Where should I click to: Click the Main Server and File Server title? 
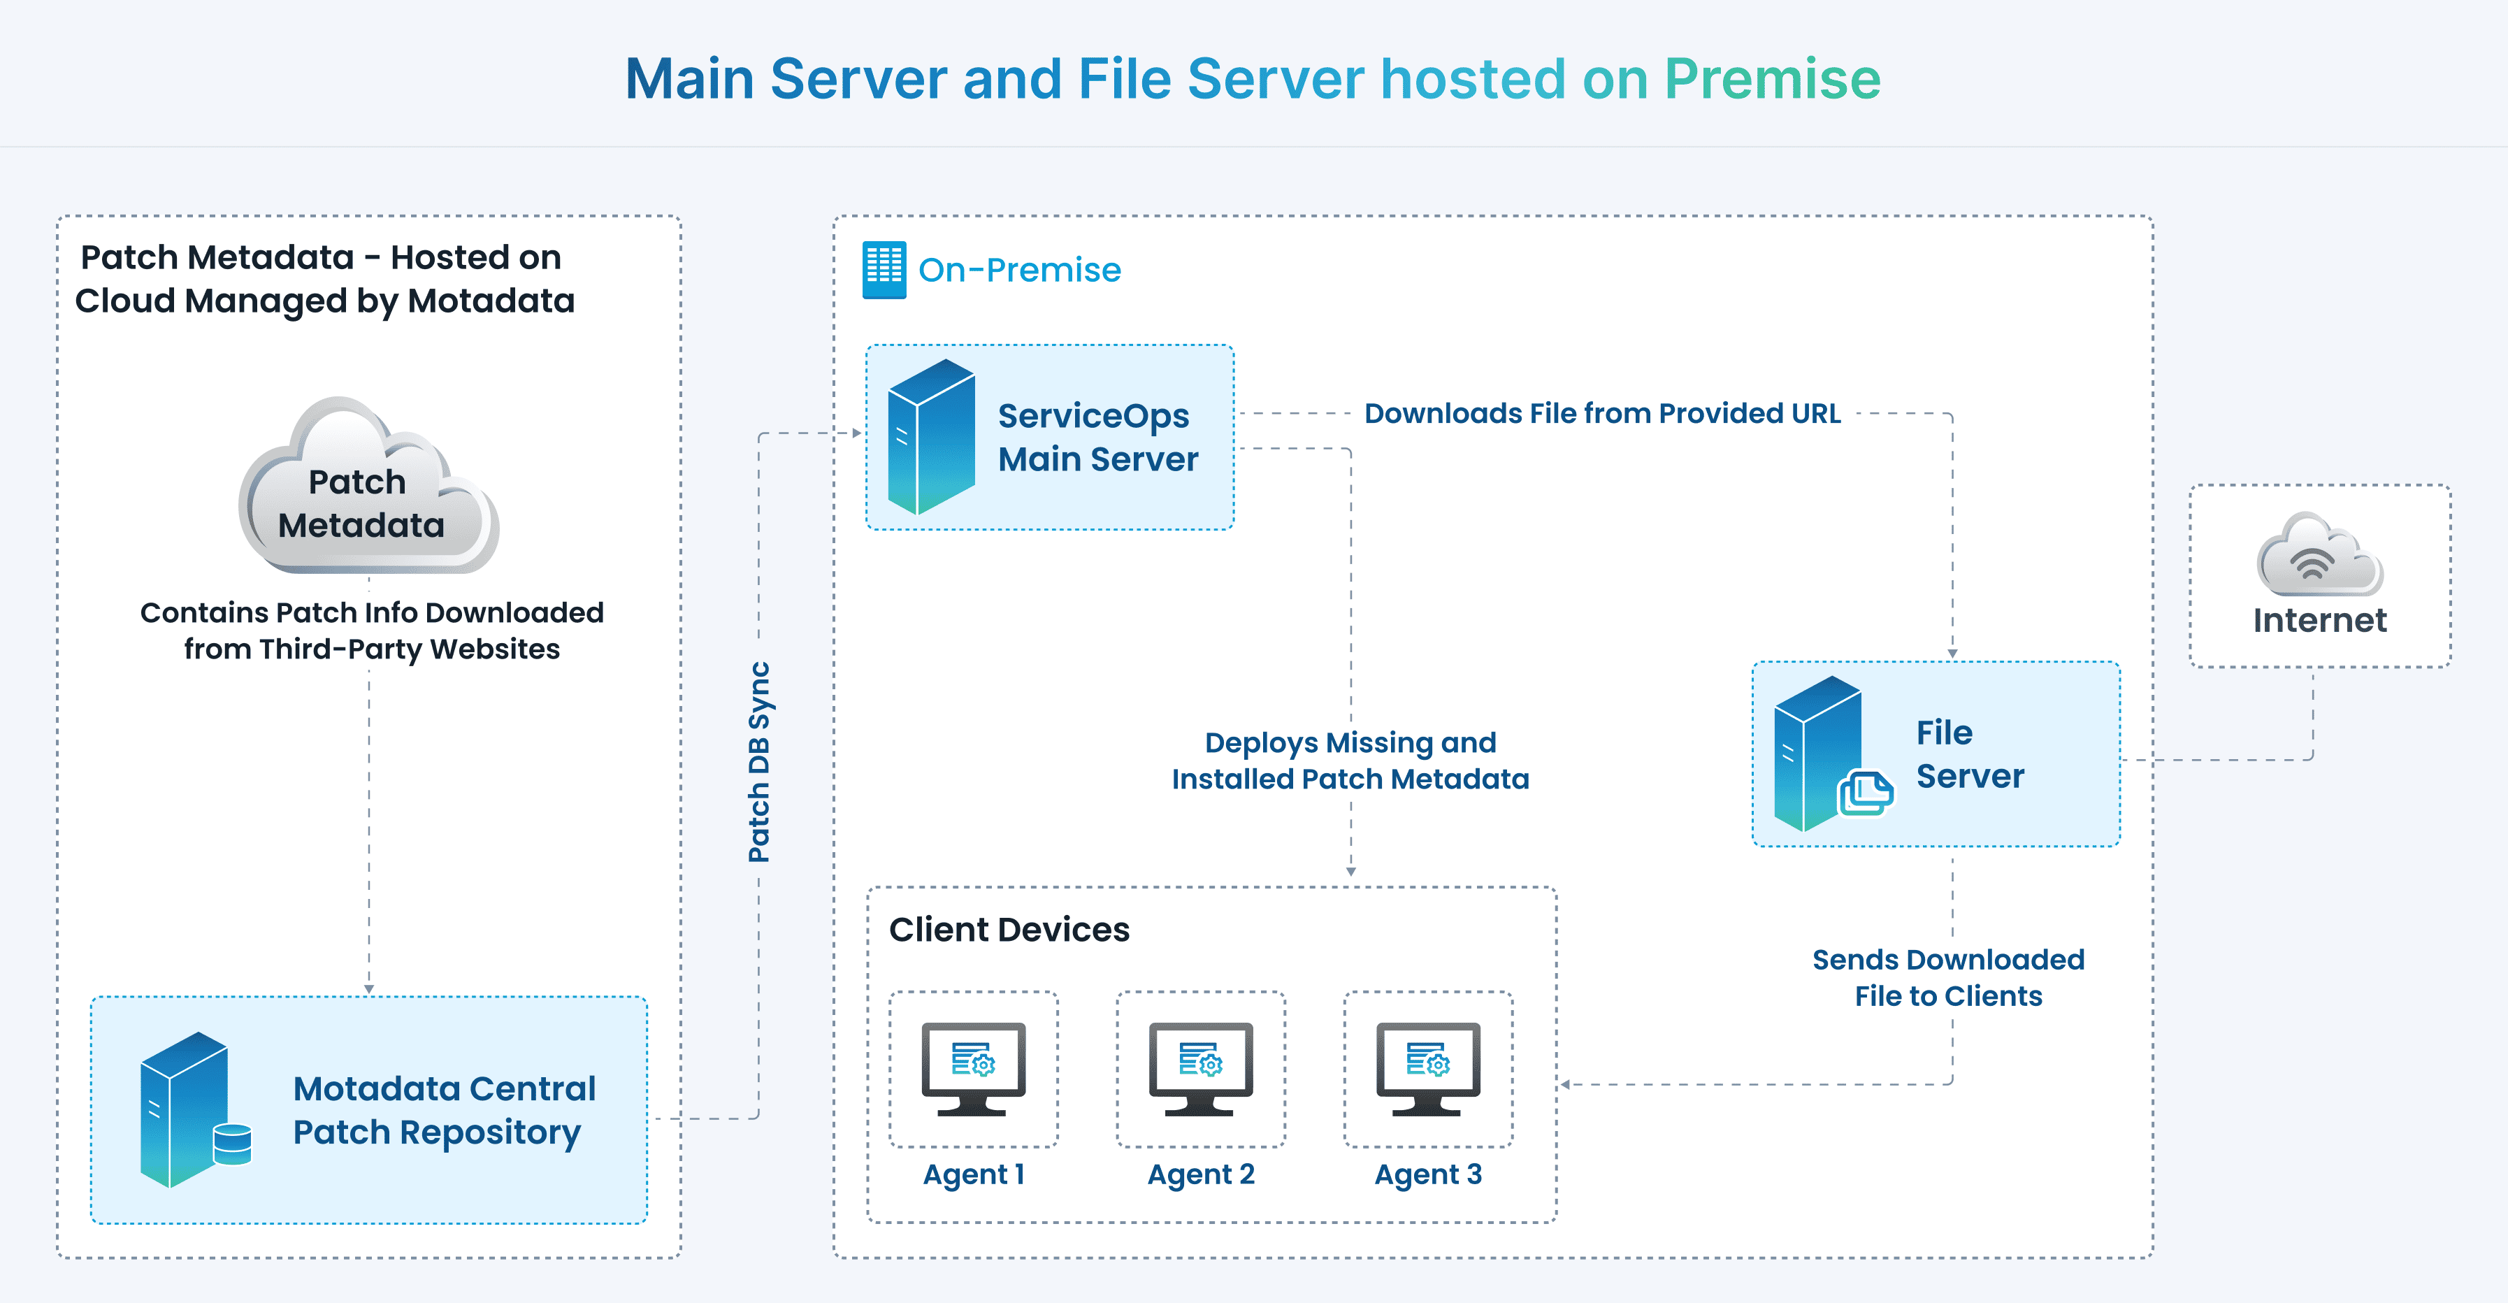pos(1253,80)
